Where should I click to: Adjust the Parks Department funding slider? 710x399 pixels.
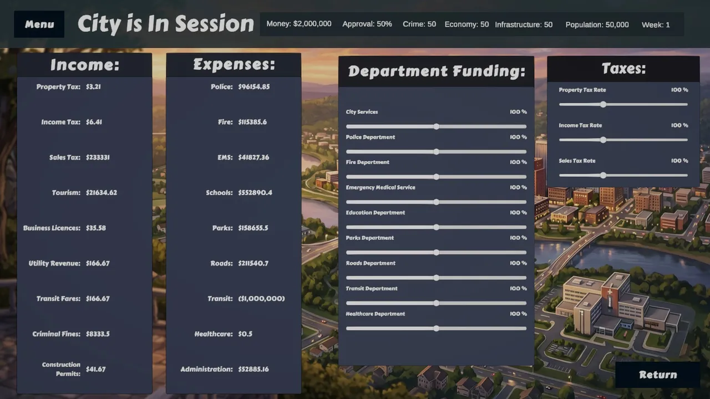pyautogui.click(x=436, y=252)
